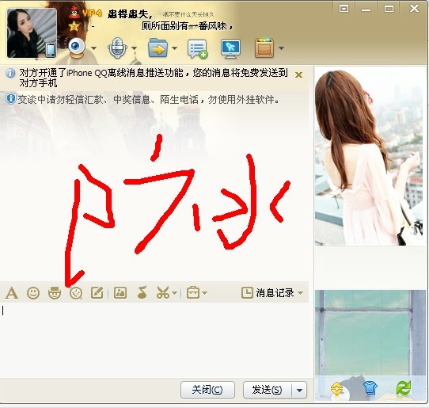Expand the send options arrow beside 发送
429x408 pixels.
299,390
